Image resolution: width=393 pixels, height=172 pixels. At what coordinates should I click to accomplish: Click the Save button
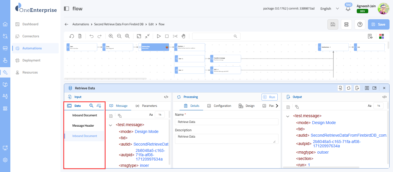[x=379, y=24]
